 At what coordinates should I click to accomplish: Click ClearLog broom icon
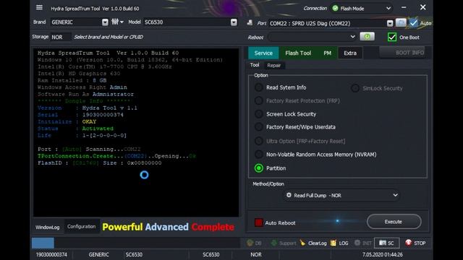tap(302, 243)
